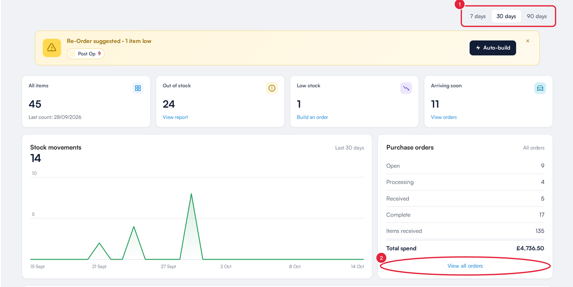Select the Complete purchase orders row
This screenshot has width=573, height=287.
pyautogui.click(x=465, y=215)
